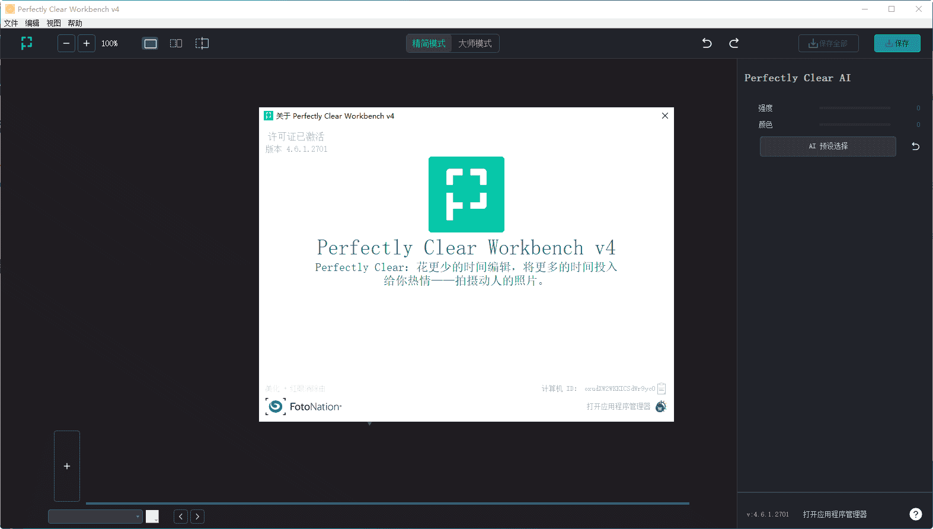This screenshot has height=529, width=933.
Task: Open the white color swatch dropdown
Action: (x=152, y=517)
